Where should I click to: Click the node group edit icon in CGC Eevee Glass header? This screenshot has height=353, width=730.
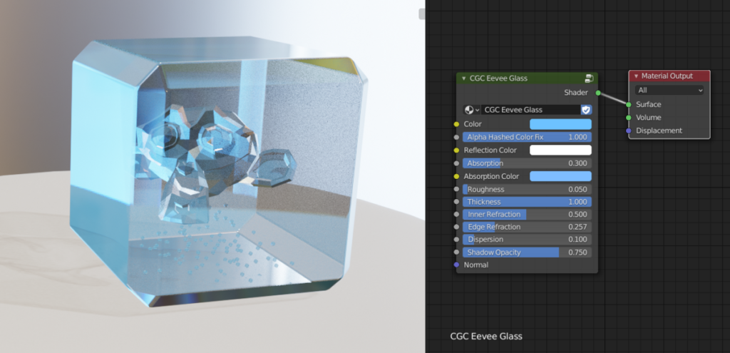coord(589,78)
